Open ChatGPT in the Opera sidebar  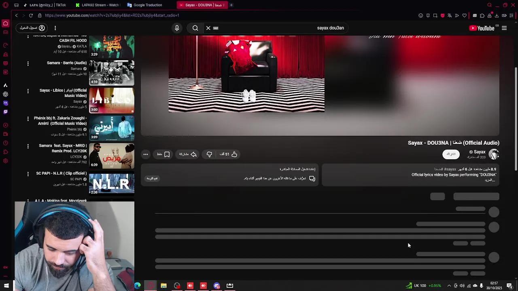(x=5, y=94)
